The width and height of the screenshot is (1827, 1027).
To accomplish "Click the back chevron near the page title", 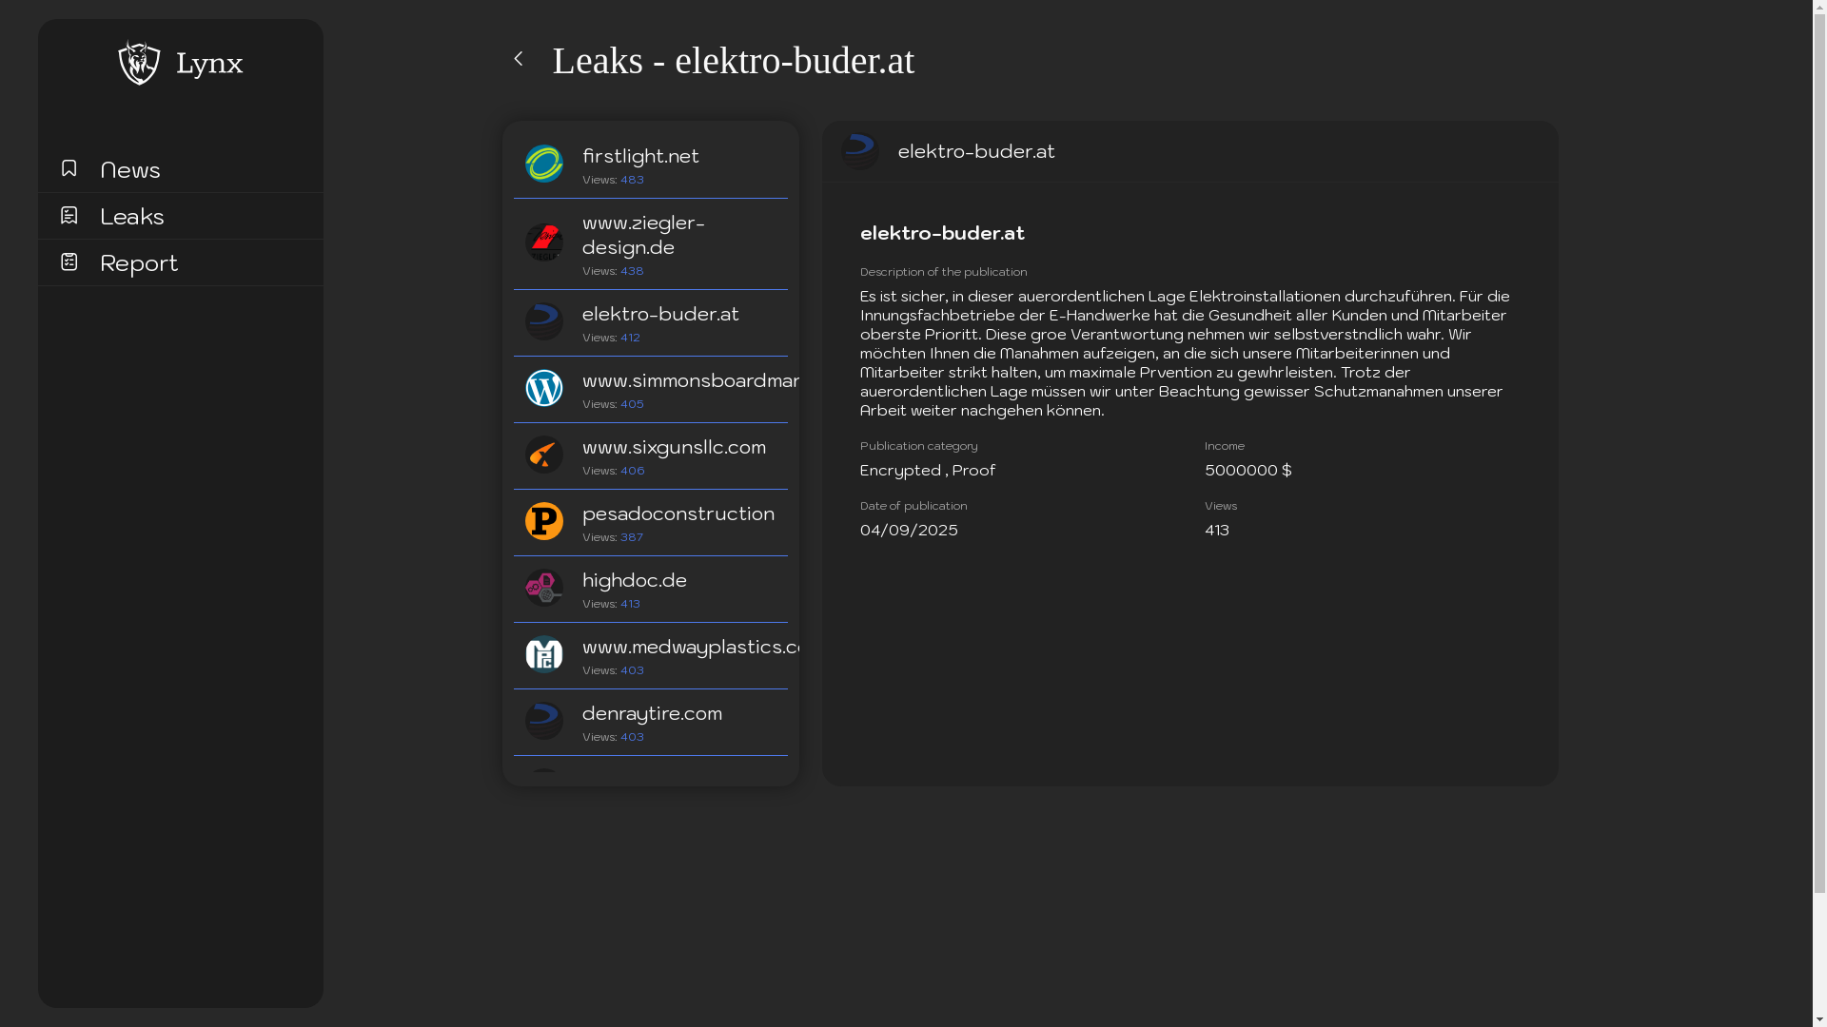I will coord(519,58).
